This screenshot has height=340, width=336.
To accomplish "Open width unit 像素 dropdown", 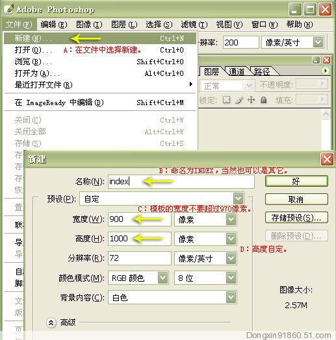I will [231, 219].
